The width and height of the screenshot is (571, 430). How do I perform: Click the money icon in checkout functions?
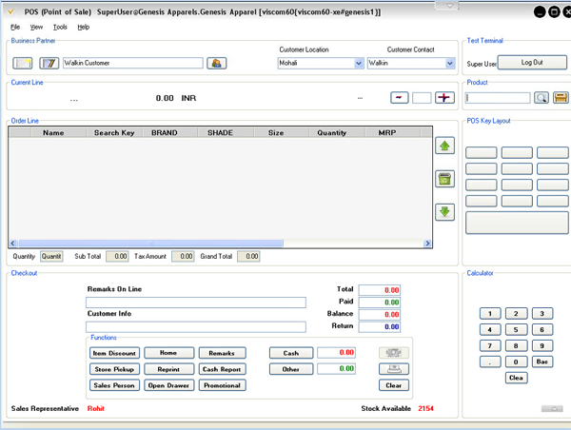click(394, 352)
